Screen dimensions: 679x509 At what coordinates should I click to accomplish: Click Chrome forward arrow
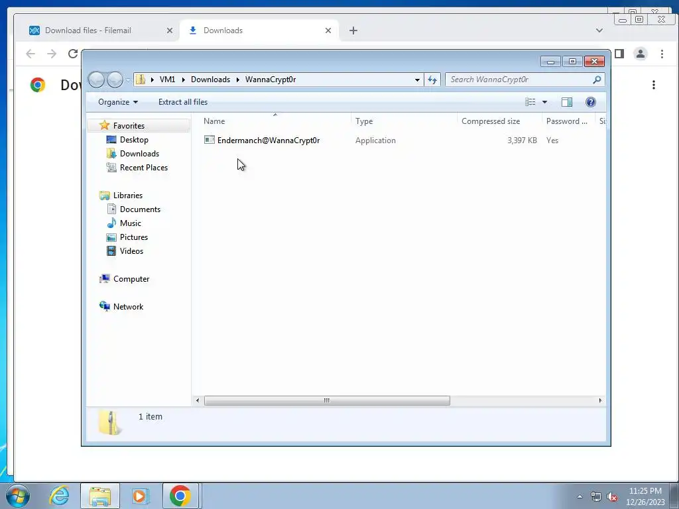tap(52, 54)
